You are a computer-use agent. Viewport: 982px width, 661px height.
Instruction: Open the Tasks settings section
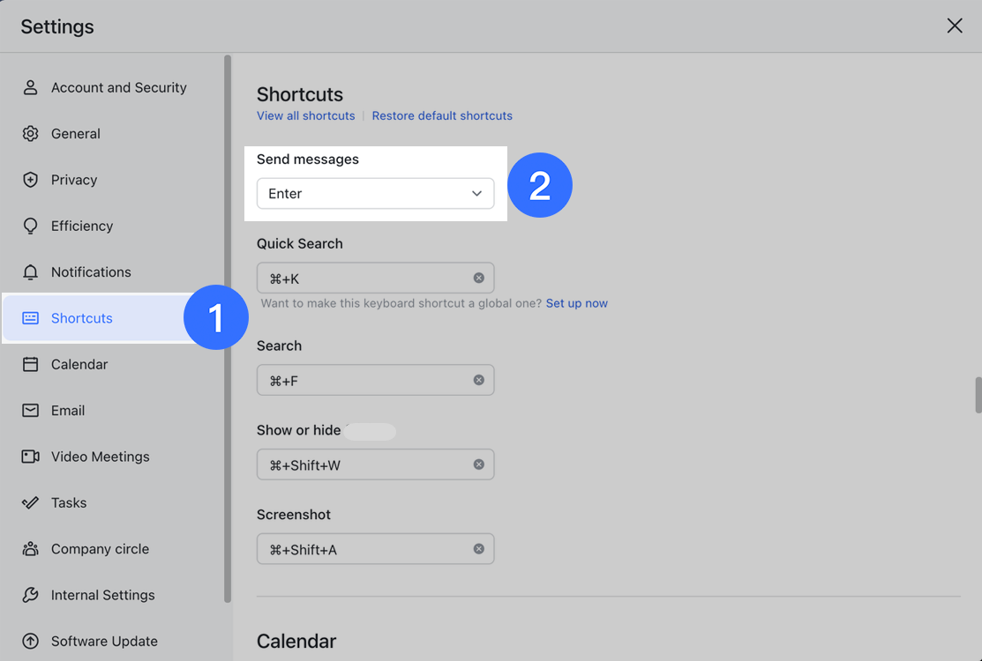pyautogui.click(x=69, y=503)
